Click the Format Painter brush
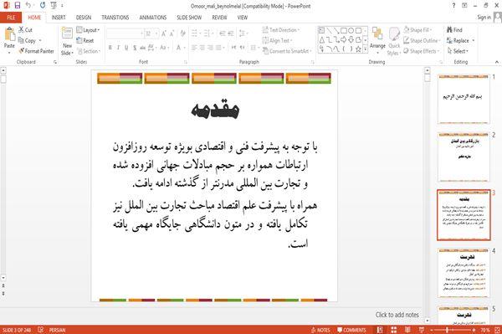 point(22,51)
